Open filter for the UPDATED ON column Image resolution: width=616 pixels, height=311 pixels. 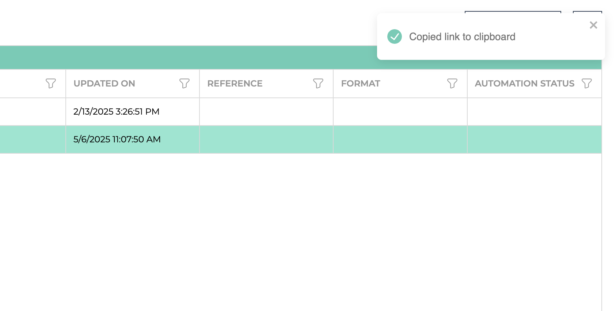coord(185,84)
